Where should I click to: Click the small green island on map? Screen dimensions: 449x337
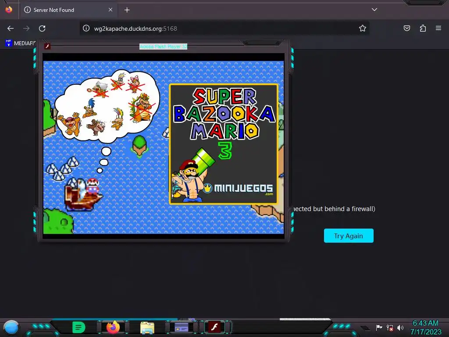point(139,146)
